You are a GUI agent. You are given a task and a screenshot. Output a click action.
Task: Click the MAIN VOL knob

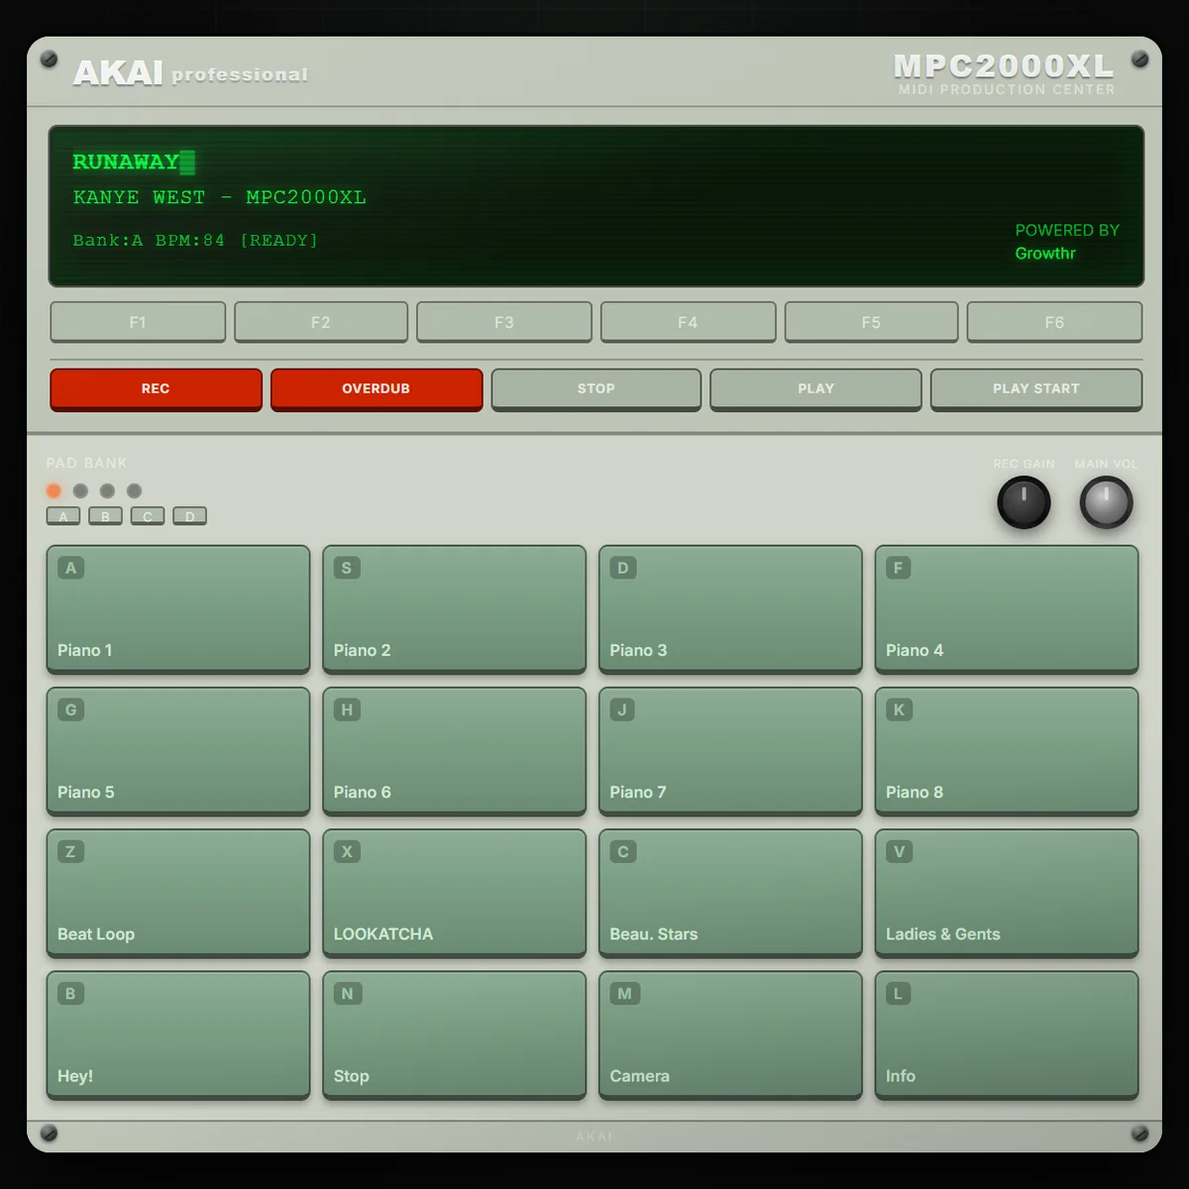tap(1106, 502)
